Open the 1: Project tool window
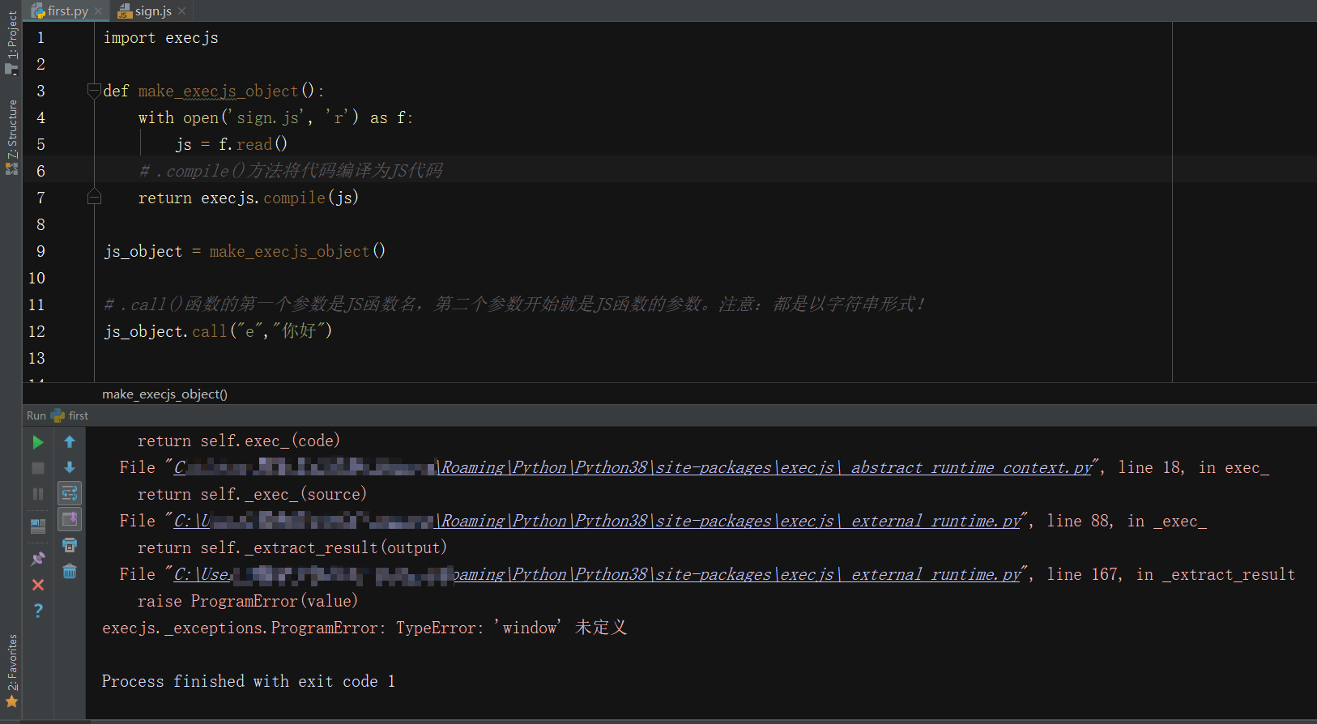Viewport: 1317px width, 724px height. 11,41
